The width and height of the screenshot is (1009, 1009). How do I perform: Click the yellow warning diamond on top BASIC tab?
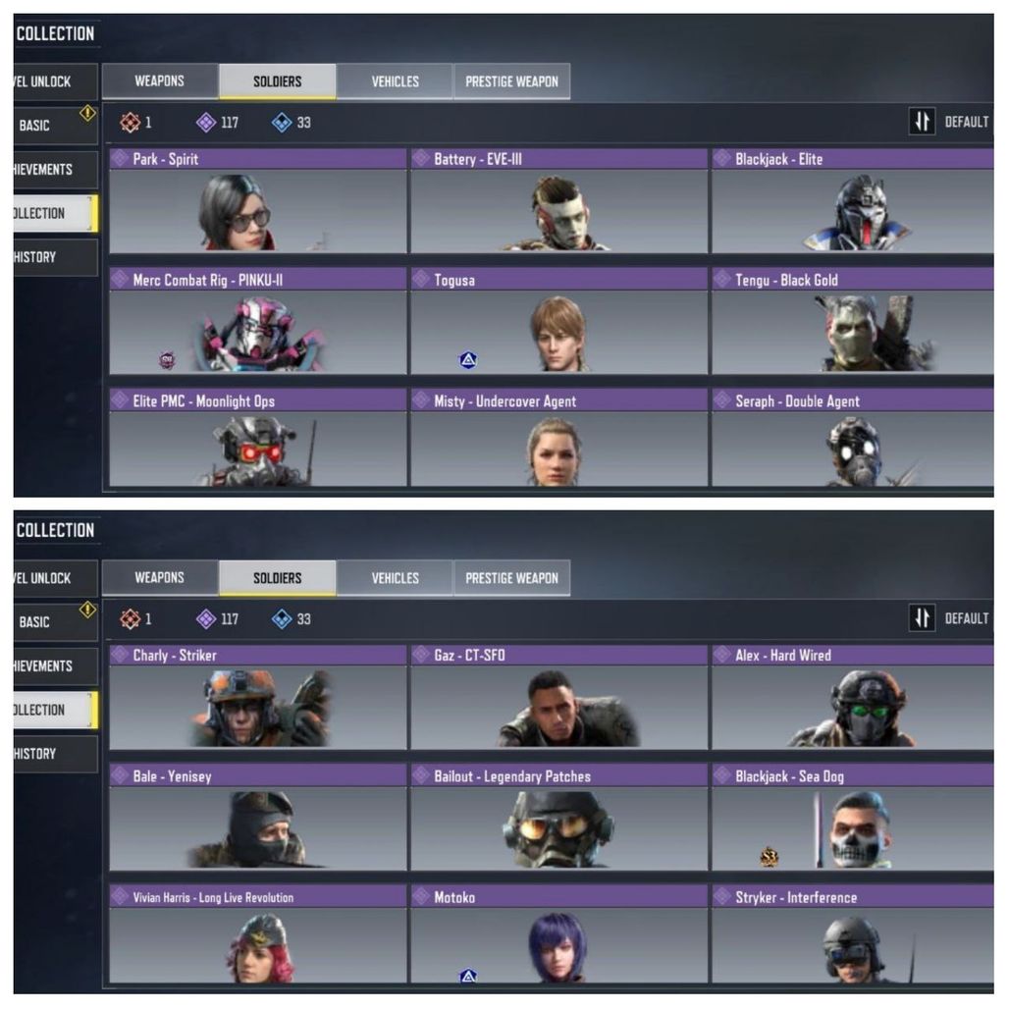87,113
